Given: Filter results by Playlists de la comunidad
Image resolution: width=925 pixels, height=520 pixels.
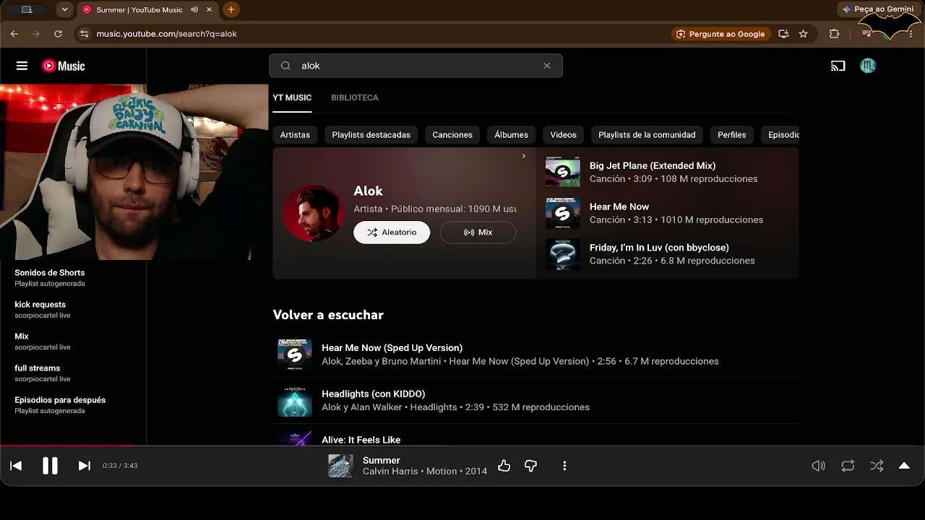Looking at the screenshot, I should tap(647, 135).
